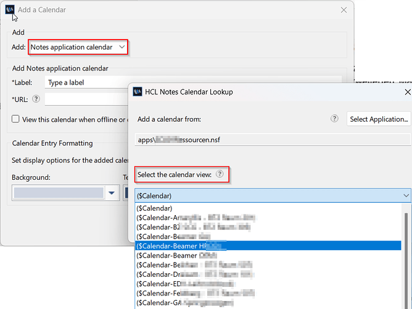Select the highlighted ($Calendar-Beamer HF… entry
Image resolution: width=412 pixels, height=309 pixels.
tap(268, 246)
